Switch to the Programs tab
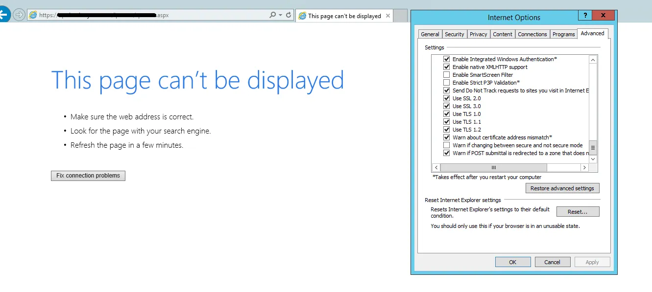The width and height of the screenshot is (652, 292). click(x=564, y=34)
